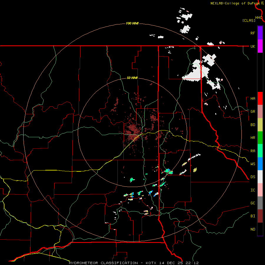Click the 100 NMI range ring label
The height and width of the screenshot is (265, 265).
click(x=132, y=23)
